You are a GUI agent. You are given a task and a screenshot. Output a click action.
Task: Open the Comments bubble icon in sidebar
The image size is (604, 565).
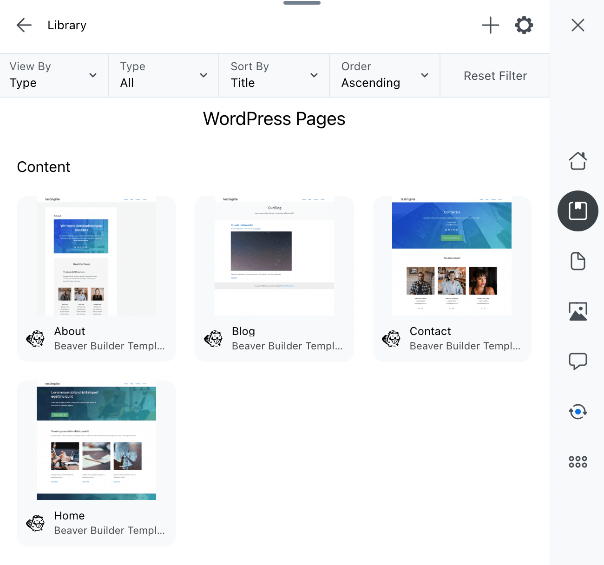click(578, 361)
